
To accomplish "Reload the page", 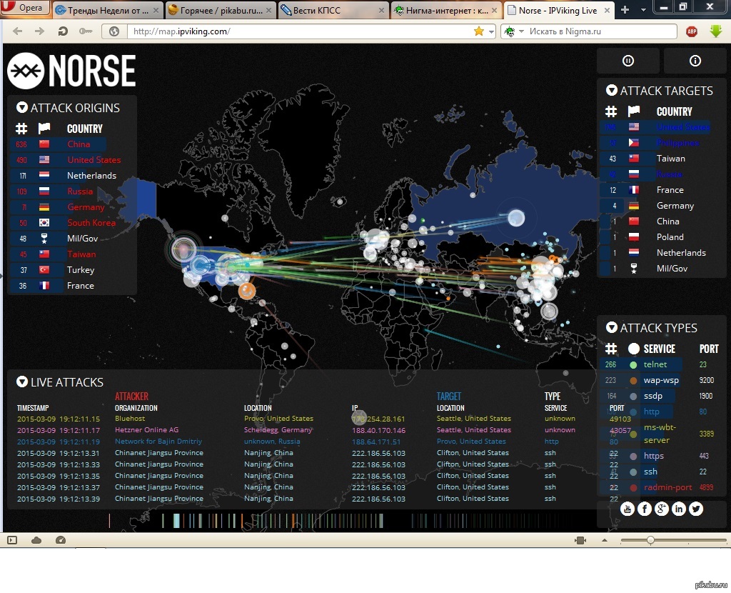I will point(63,31).
